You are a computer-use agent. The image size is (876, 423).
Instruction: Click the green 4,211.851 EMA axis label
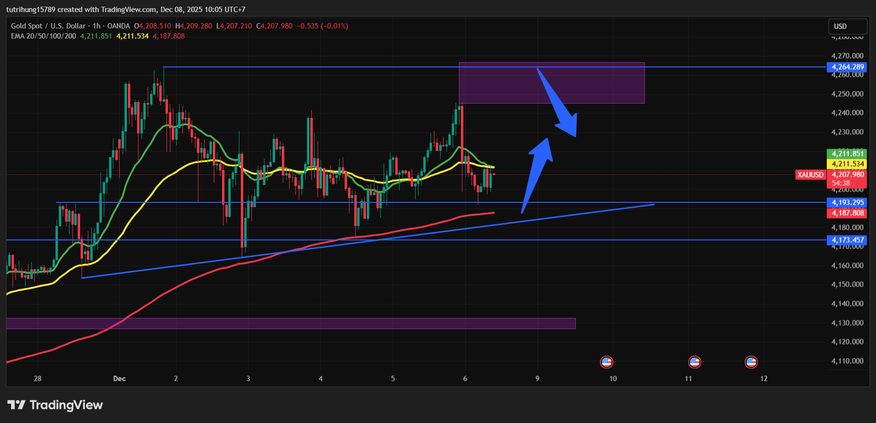click(848, 154)
